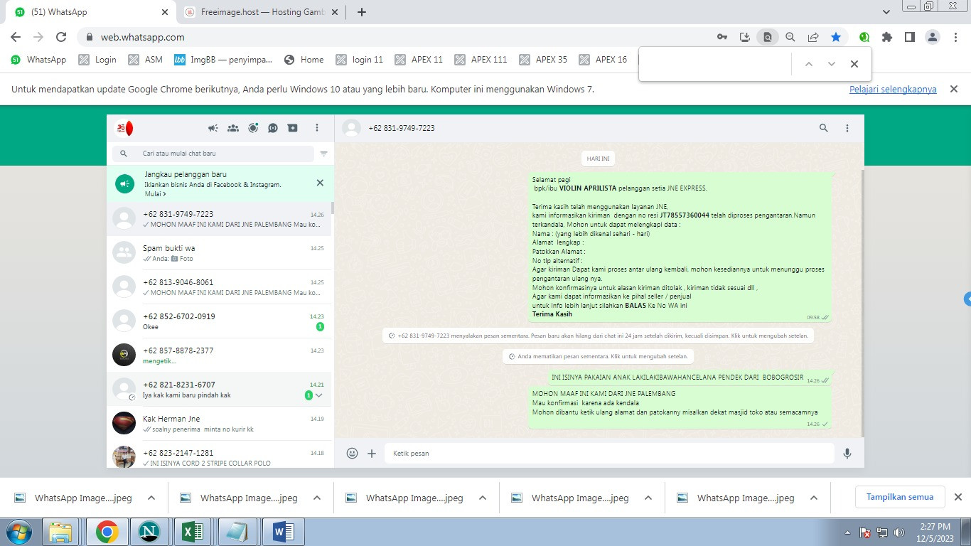
Task: Click the disappearing messages notice from contact
Action: 599,336
